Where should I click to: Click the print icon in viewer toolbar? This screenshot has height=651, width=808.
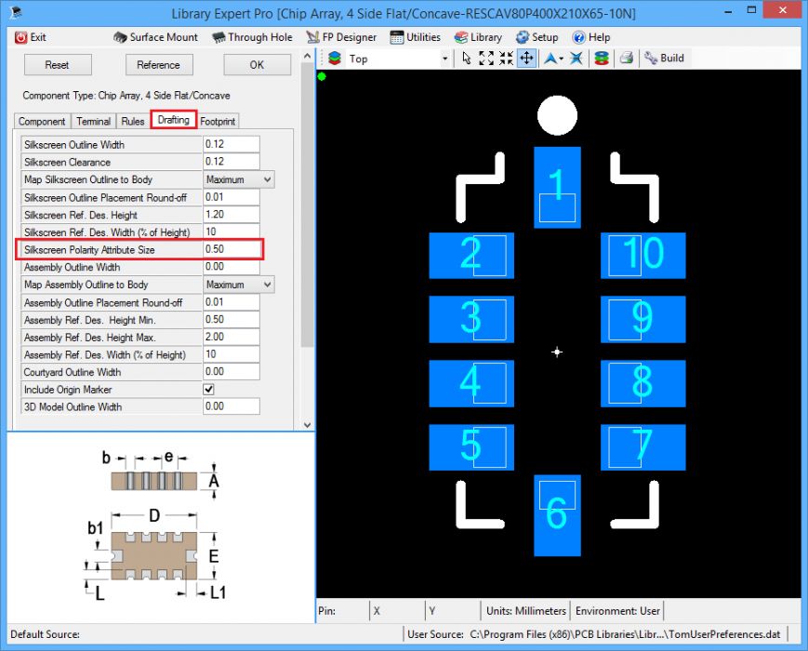click(627, 59)
